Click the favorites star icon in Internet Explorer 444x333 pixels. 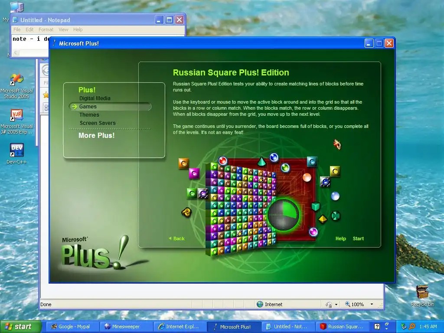point(46,95)
